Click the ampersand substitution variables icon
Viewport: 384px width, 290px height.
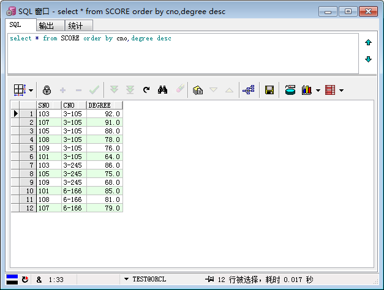point(39,280)
